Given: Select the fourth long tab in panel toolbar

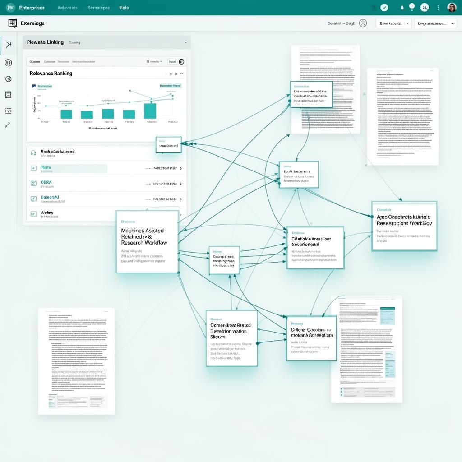Looking at the screenshot, I should click(x=83, y=61).
